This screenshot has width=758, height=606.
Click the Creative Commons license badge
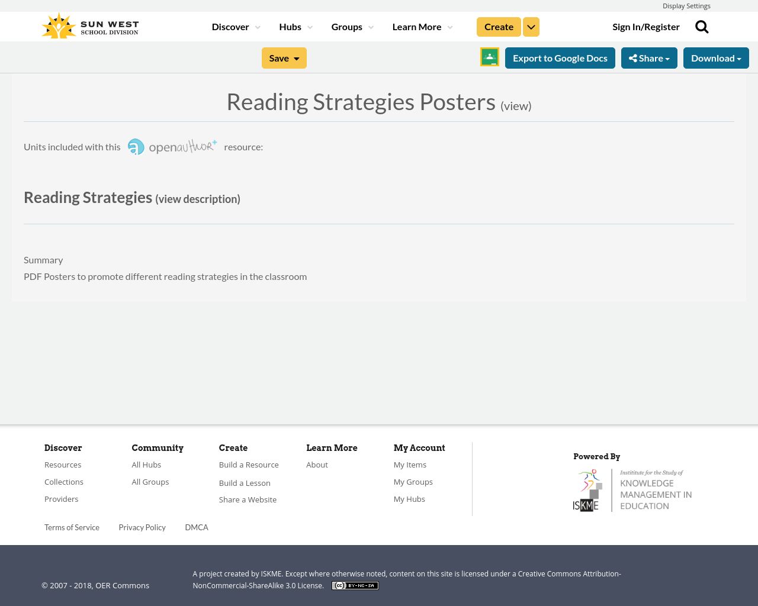tap(355, 584)
